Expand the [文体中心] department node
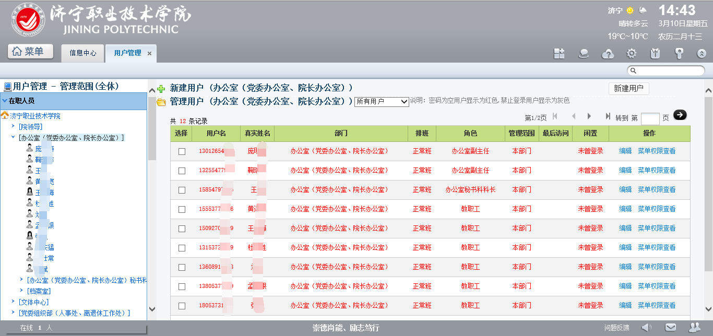This screenshot has height=336, width=713. pyautogui.click(x=14, y=302)
